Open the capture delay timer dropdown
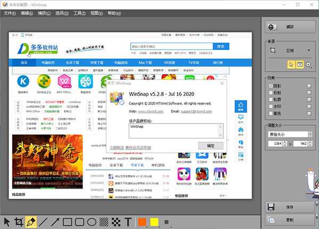The image size is (319, 229). pos(309,65)
